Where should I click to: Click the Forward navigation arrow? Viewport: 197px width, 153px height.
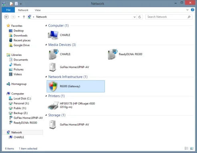coord(13,17)
